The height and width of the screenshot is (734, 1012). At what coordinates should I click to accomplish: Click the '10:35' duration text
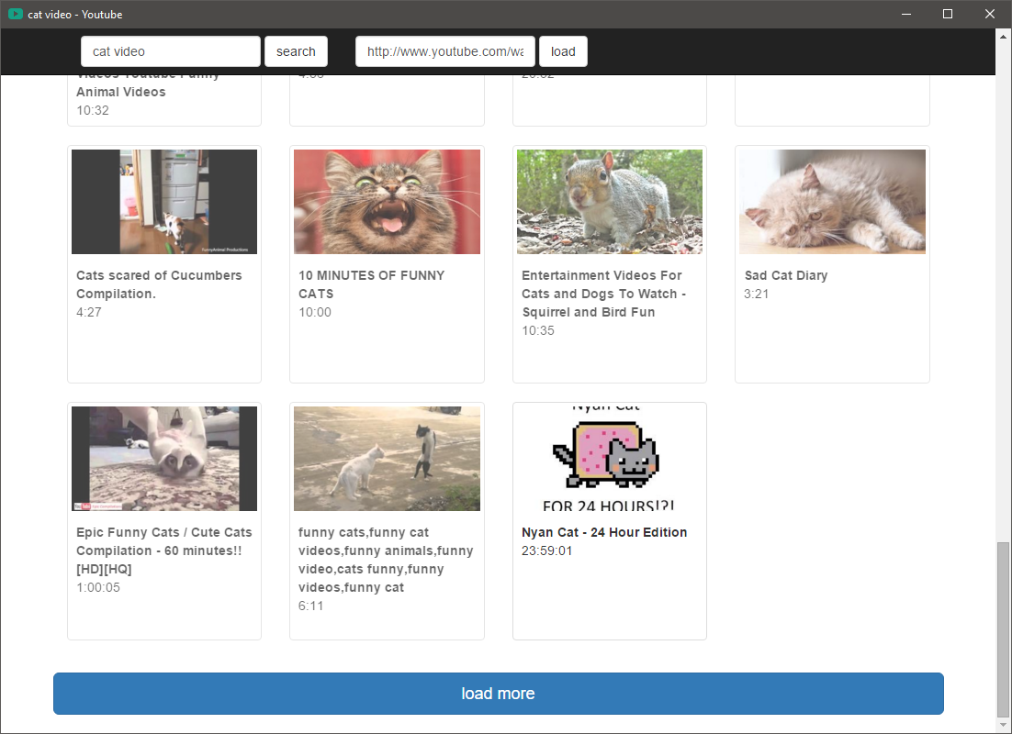(x=537, y=331)
